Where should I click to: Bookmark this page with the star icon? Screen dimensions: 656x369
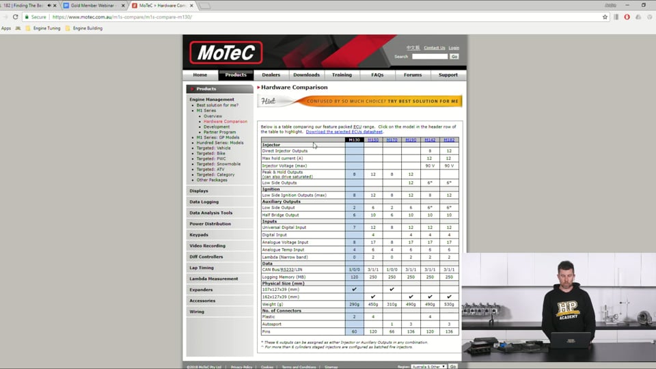[x=605, y=16]
